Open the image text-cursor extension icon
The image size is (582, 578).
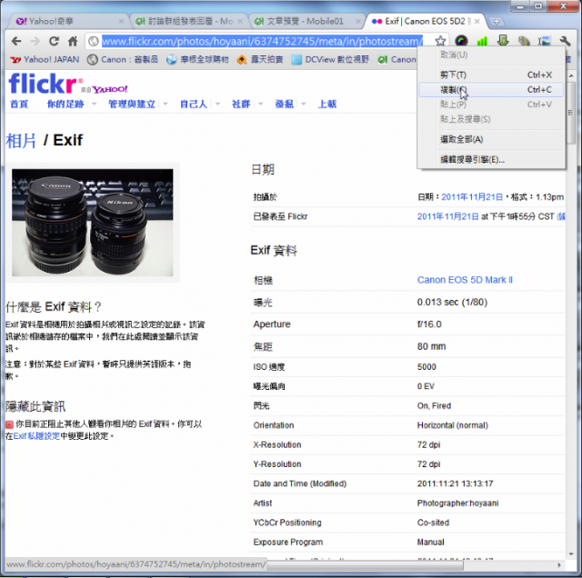pos(544,41)
